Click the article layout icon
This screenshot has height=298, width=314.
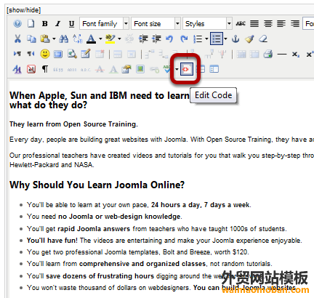point(214,69)
